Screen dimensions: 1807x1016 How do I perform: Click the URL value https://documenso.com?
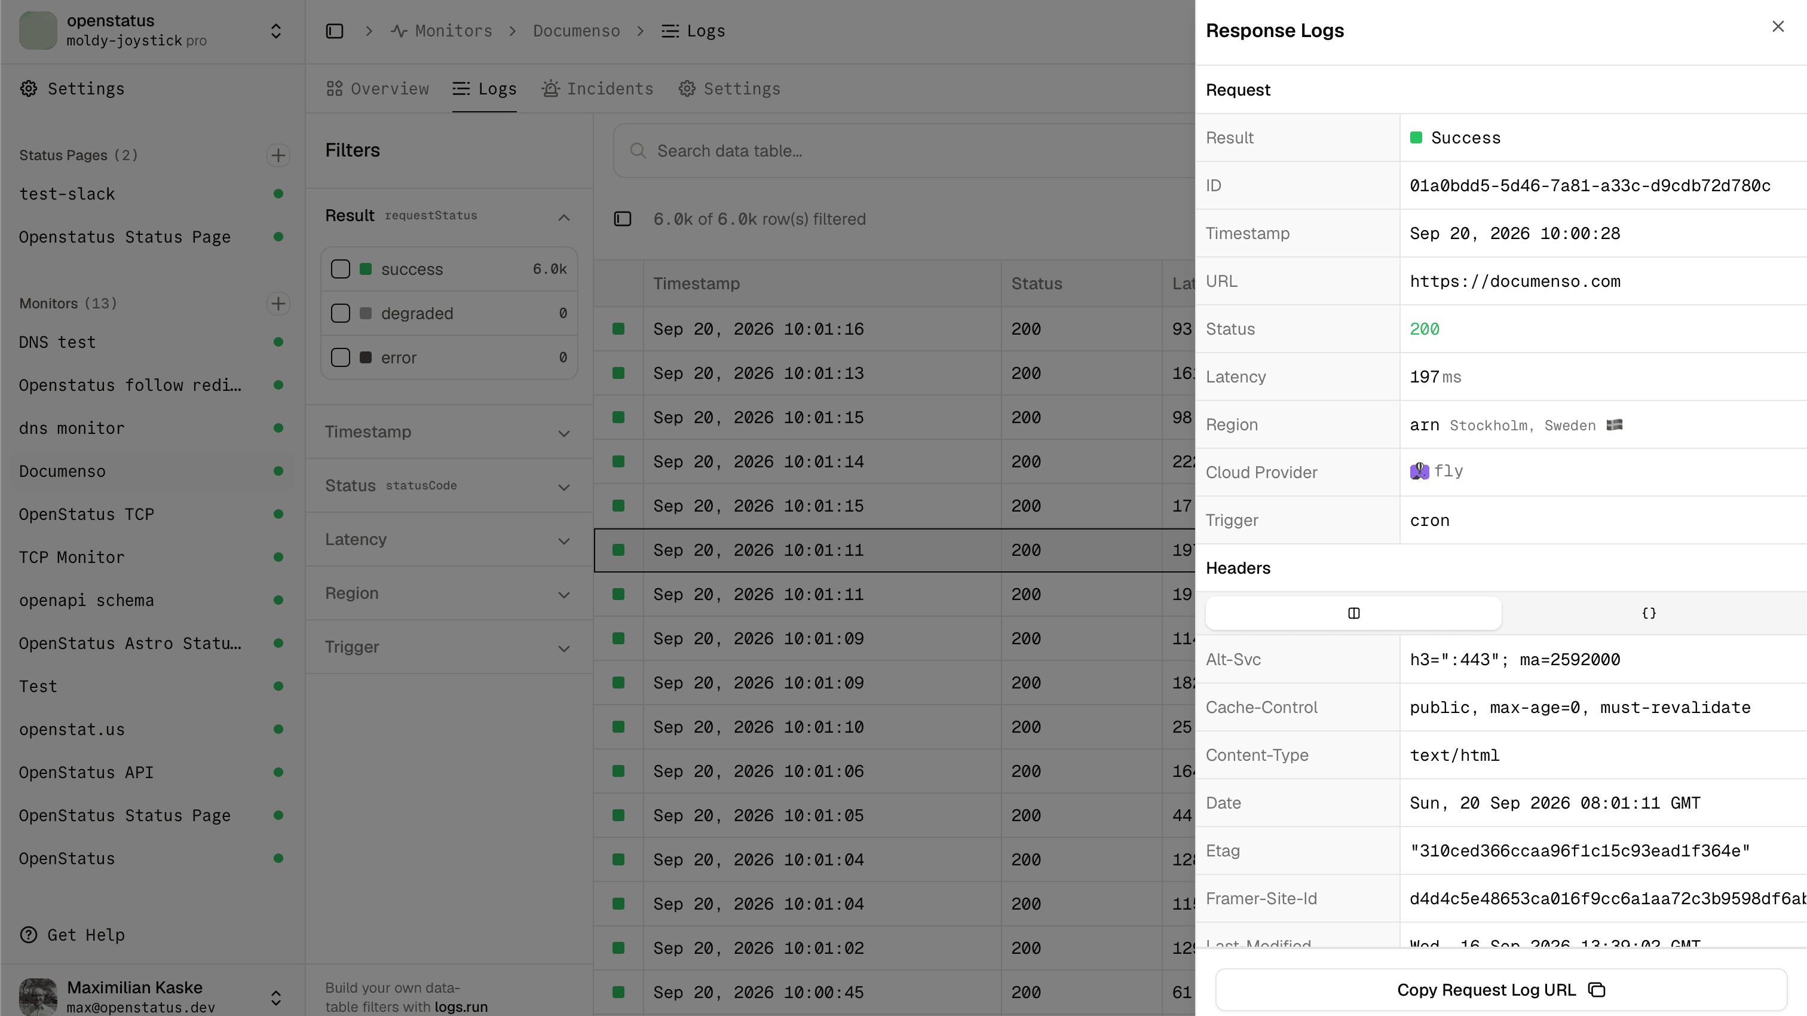tap(1515, 281)
